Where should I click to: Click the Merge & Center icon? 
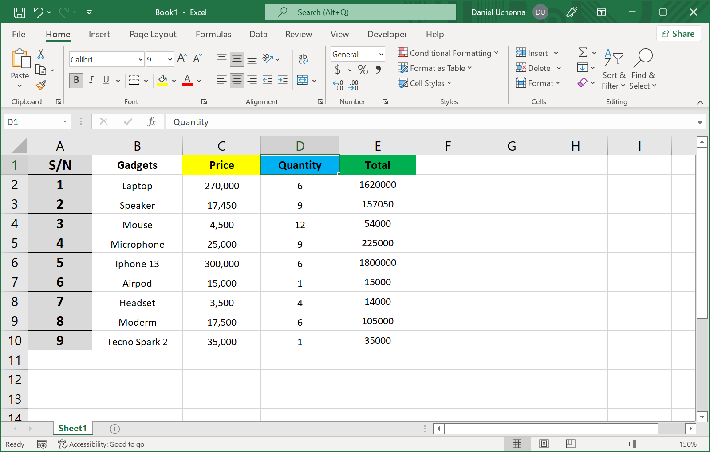pyautogui.click(x=303, y=80)
